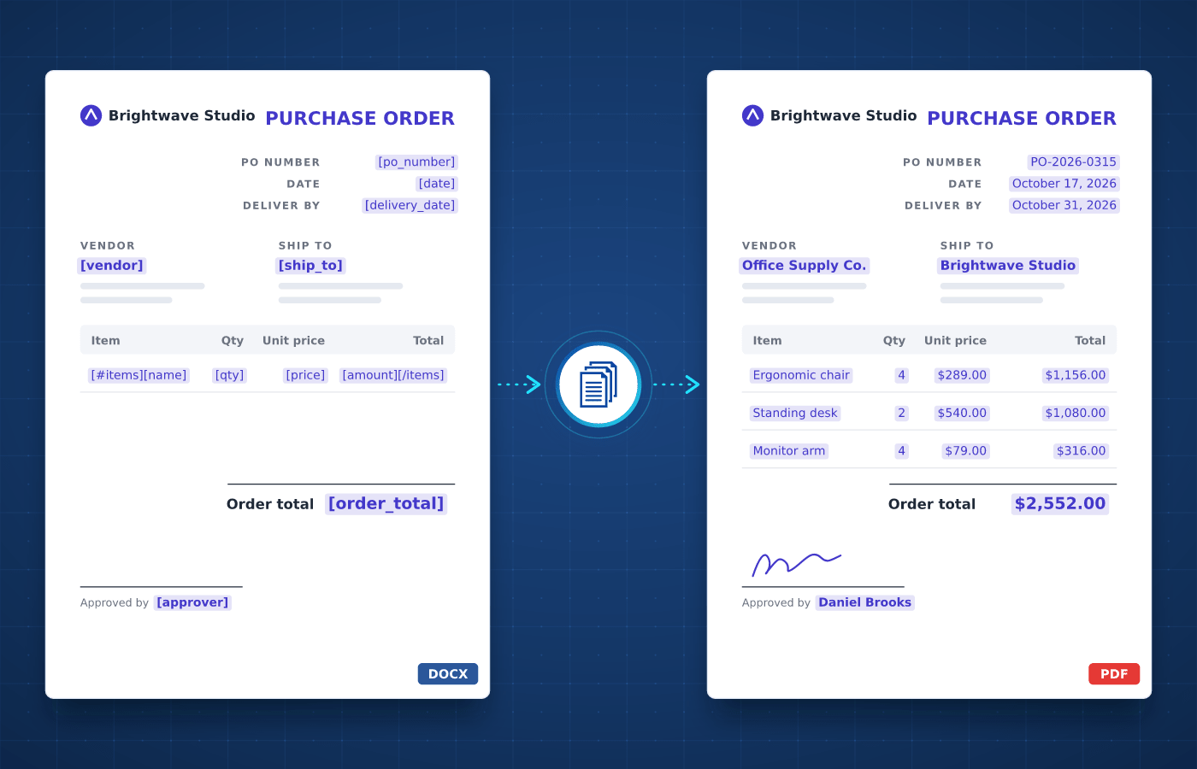The height and width of the screenshot is (769, 1197).
Task: Click the quantity 2 in Standing desk row
Action: tap(901, 413)
